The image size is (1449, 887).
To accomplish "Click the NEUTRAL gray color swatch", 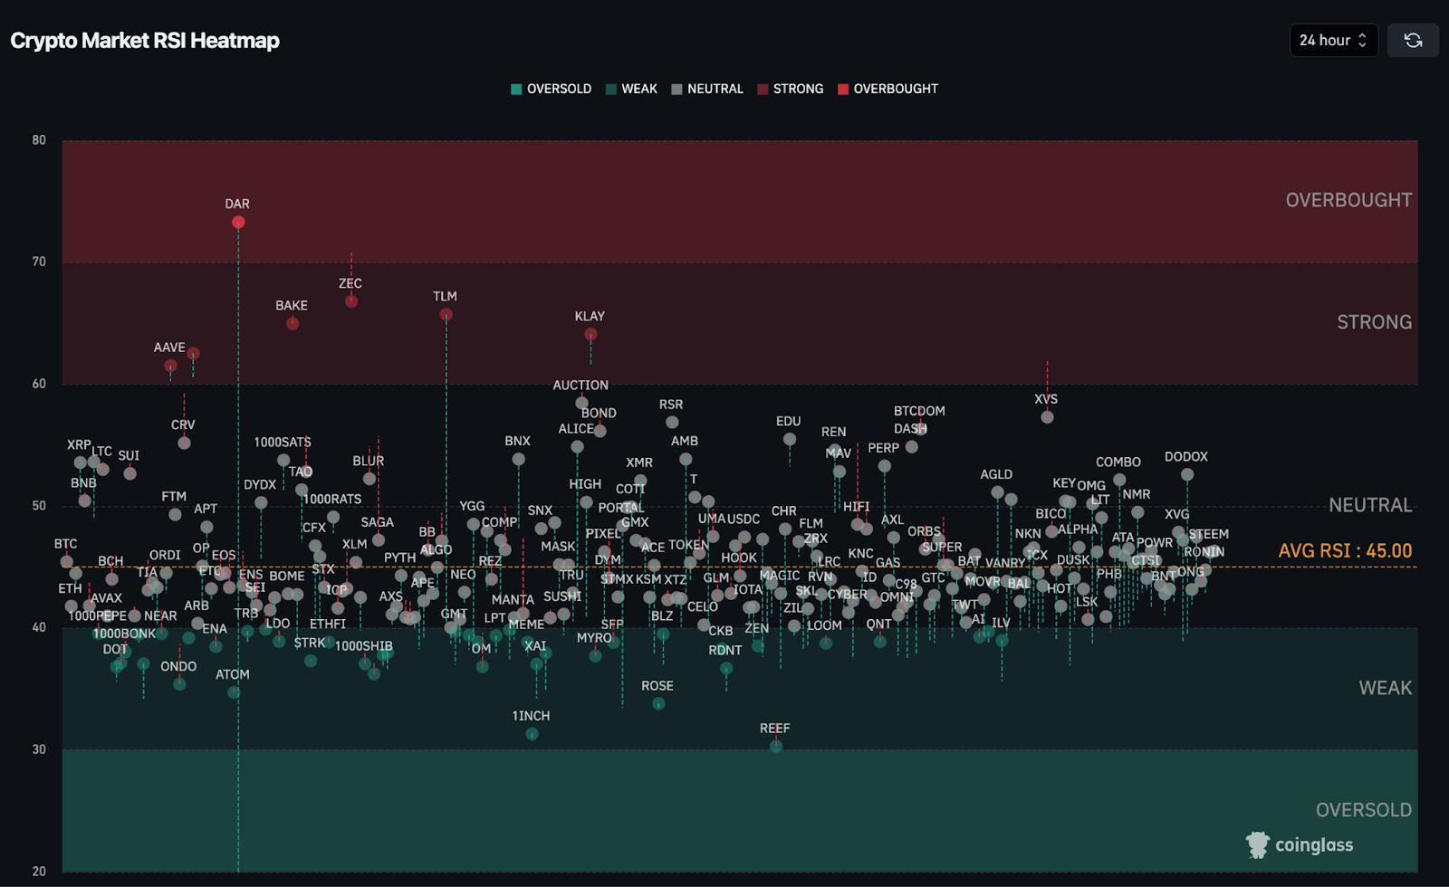I will pyautogui.click(x=677, y=89).
